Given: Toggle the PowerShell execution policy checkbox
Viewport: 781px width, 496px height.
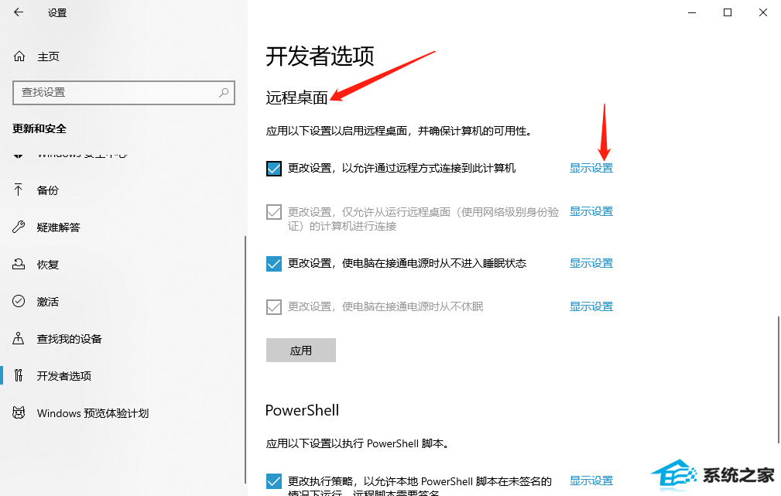Looking at the screenshot, I should pyautogui.click(x=274, y=481).
